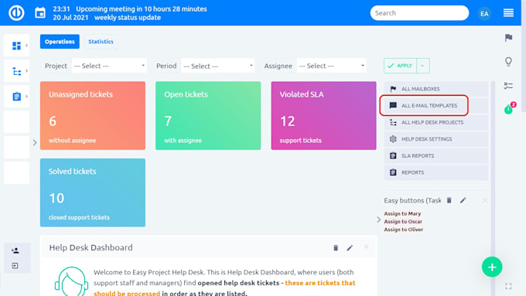Open the dashboard icon in left sidebar
Viewport: 526px width, 296px height.
(16, 46)
